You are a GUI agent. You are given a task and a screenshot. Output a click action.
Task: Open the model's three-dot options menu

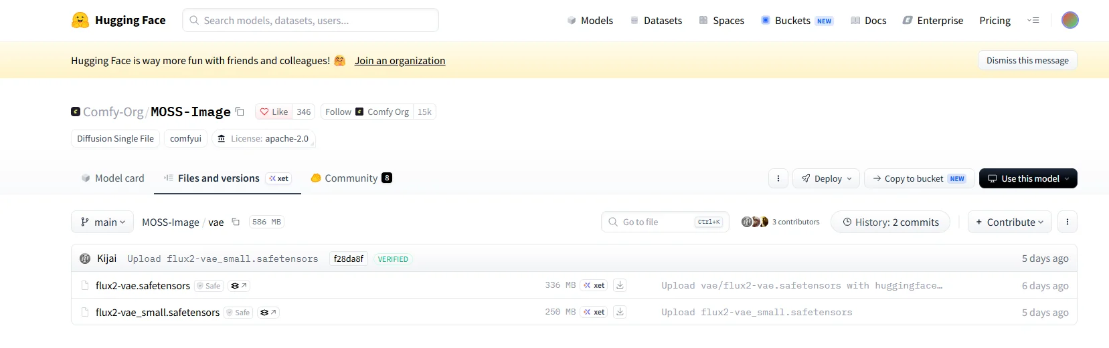(x=778, y=178)
